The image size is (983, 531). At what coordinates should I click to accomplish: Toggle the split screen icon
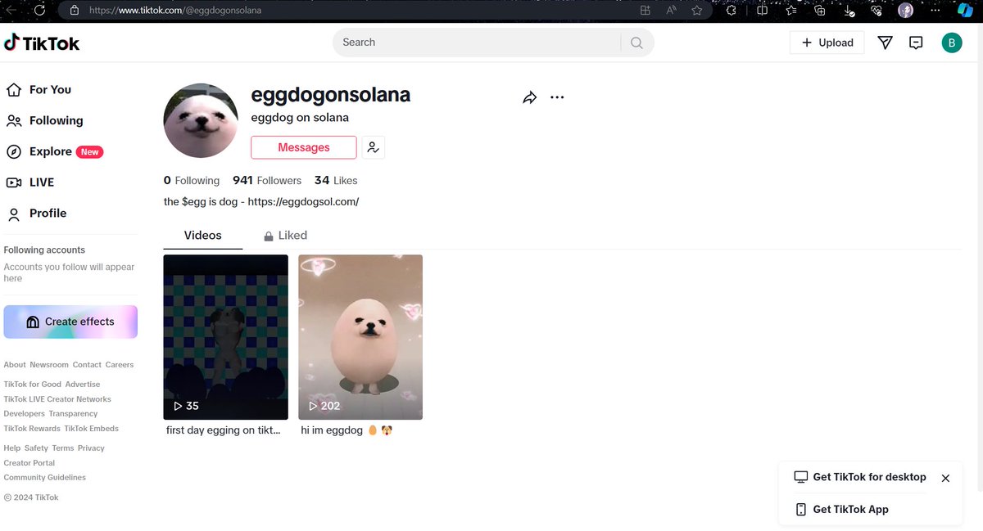[x=762, y=11]
